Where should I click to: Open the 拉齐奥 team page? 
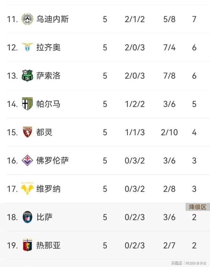(48, 48)
